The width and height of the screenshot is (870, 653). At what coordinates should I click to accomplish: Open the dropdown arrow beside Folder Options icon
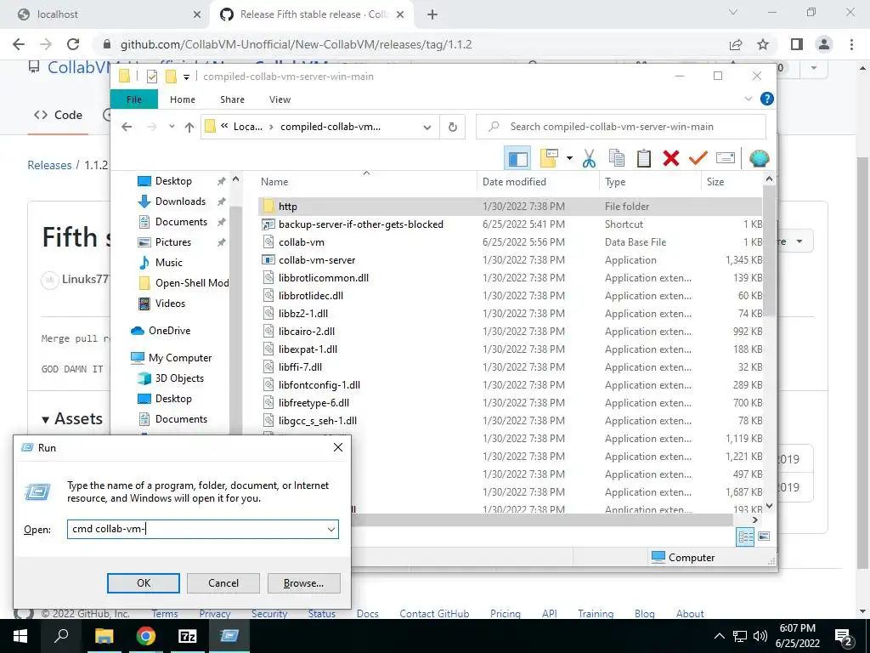point(569,159)
